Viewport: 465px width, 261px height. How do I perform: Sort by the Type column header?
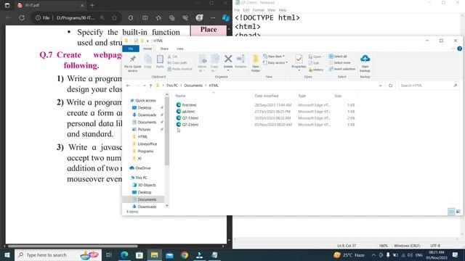[x=302, y=96]
